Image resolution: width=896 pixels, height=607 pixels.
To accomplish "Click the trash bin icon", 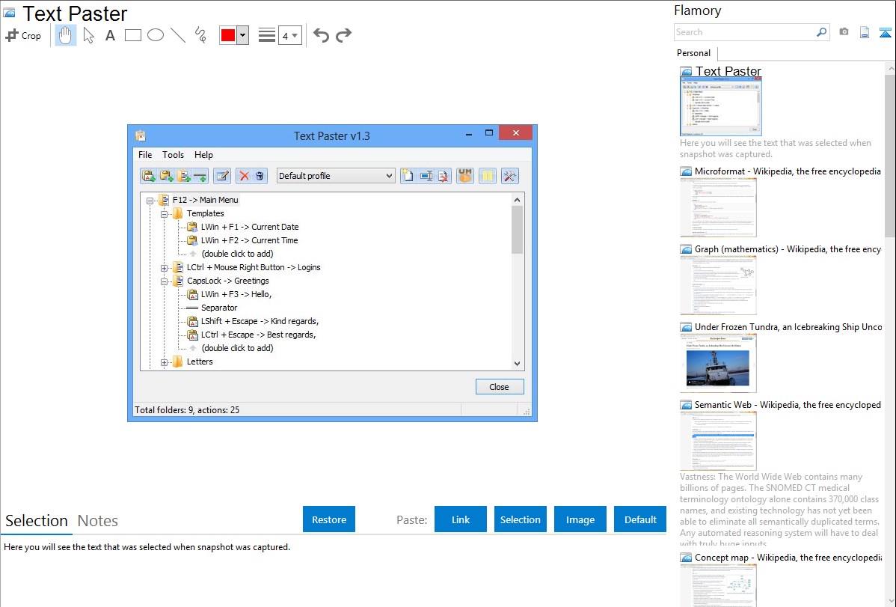I will 260,176.
